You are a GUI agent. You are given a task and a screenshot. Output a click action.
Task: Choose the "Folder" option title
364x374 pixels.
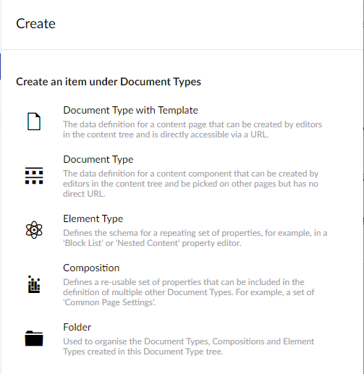tap(77, 327)
